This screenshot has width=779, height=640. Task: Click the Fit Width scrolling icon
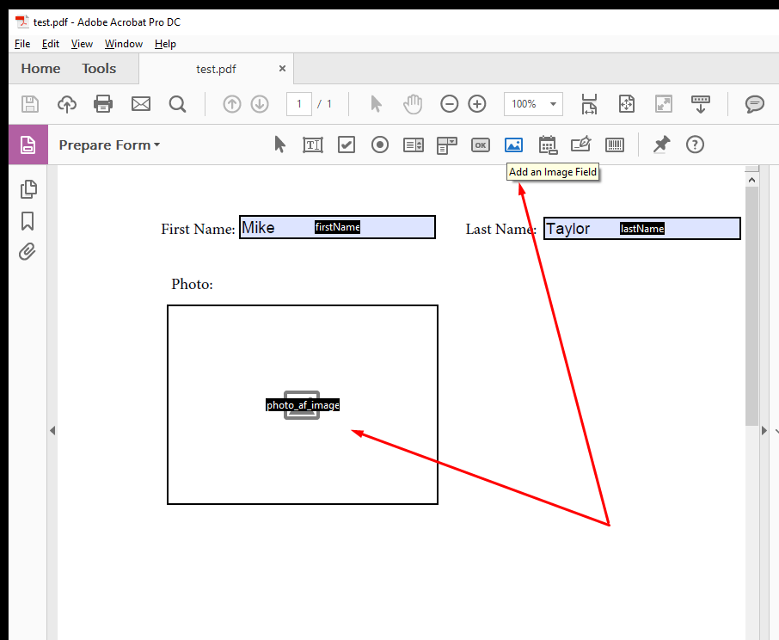[589, 104]
